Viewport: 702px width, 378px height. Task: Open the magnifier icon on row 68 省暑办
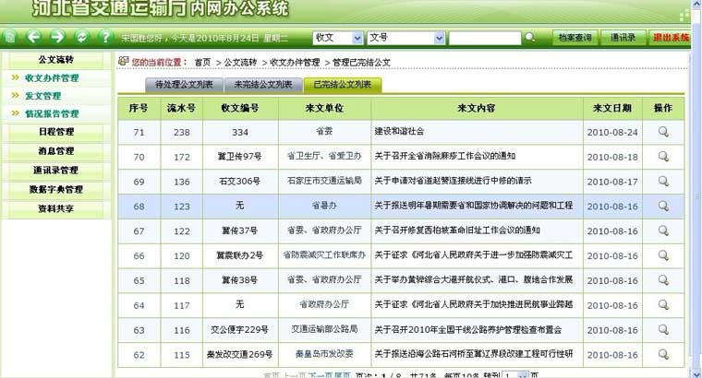click(663, 206)
